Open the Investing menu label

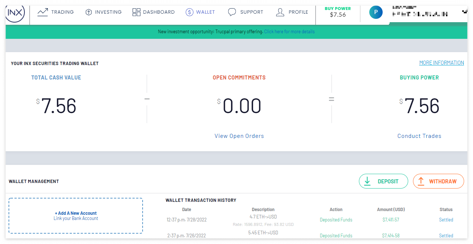point(108,12)
